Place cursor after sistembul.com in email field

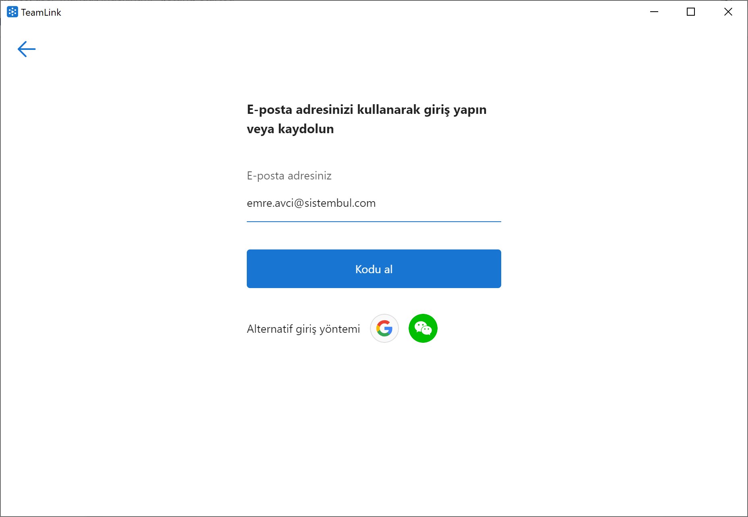coord(376,203)
